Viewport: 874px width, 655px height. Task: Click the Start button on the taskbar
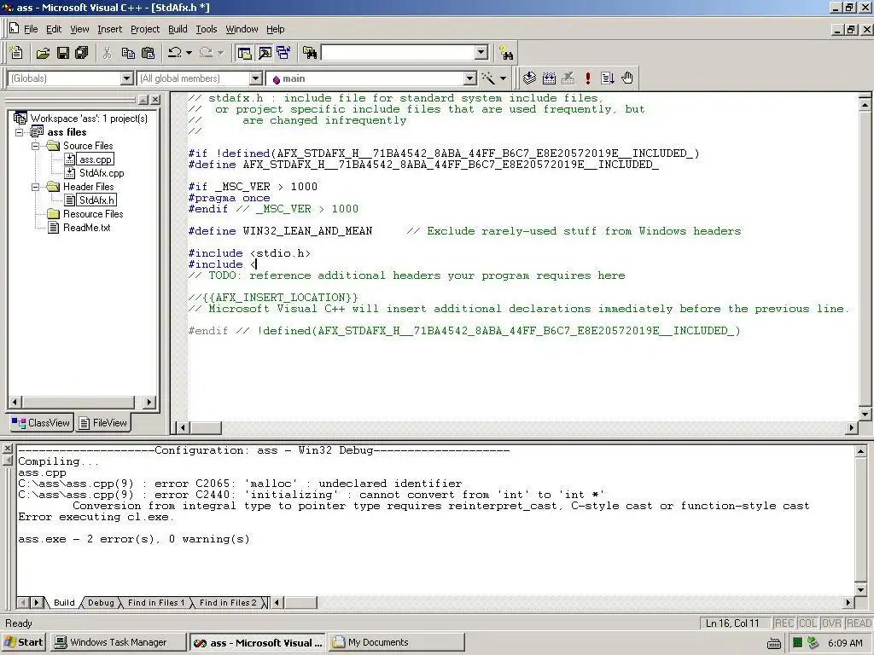23,642
